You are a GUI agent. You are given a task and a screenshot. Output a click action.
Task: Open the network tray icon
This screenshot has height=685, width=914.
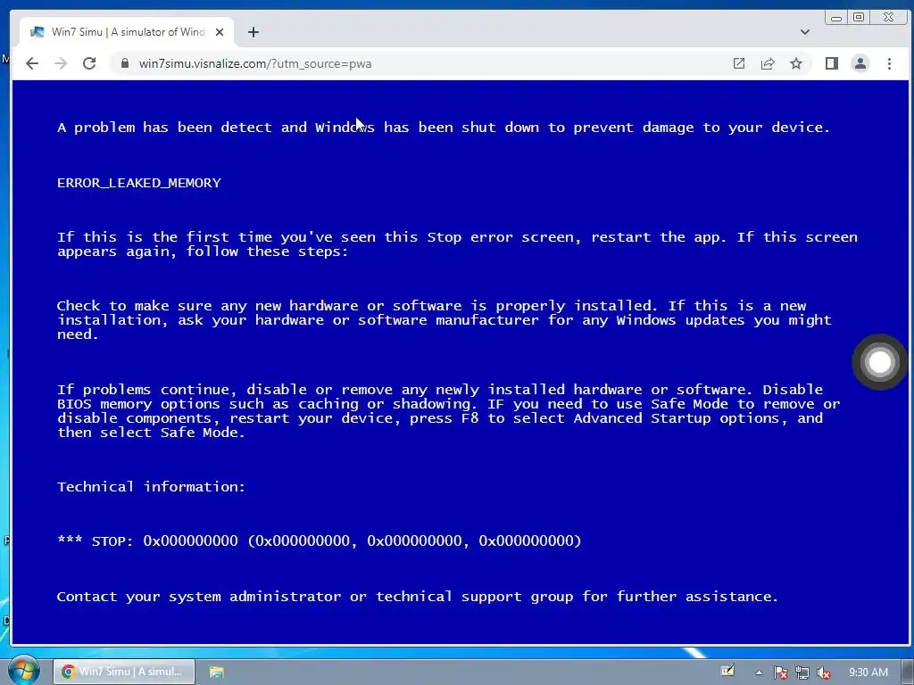click(802, 673)
